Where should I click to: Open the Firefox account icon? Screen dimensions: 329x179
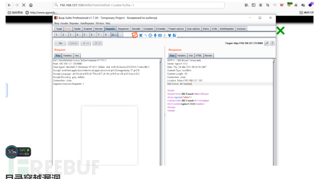click(261, 5)
